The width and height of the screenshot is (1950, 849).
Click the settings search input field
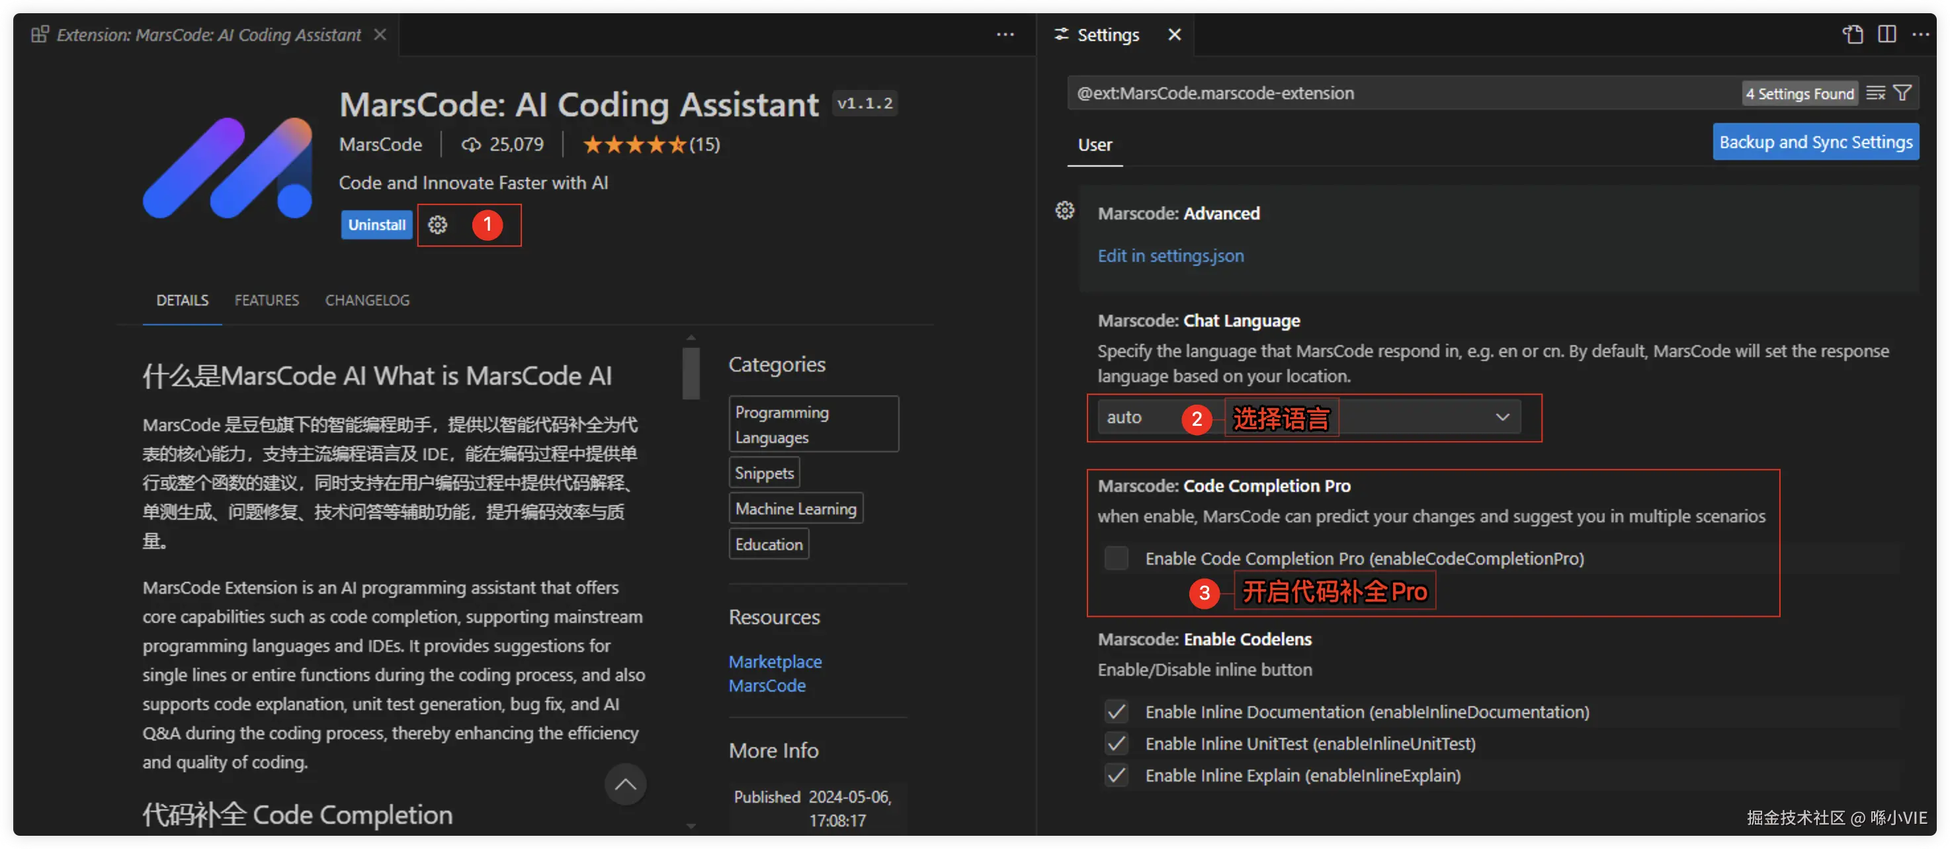(x=1400, y=93)
